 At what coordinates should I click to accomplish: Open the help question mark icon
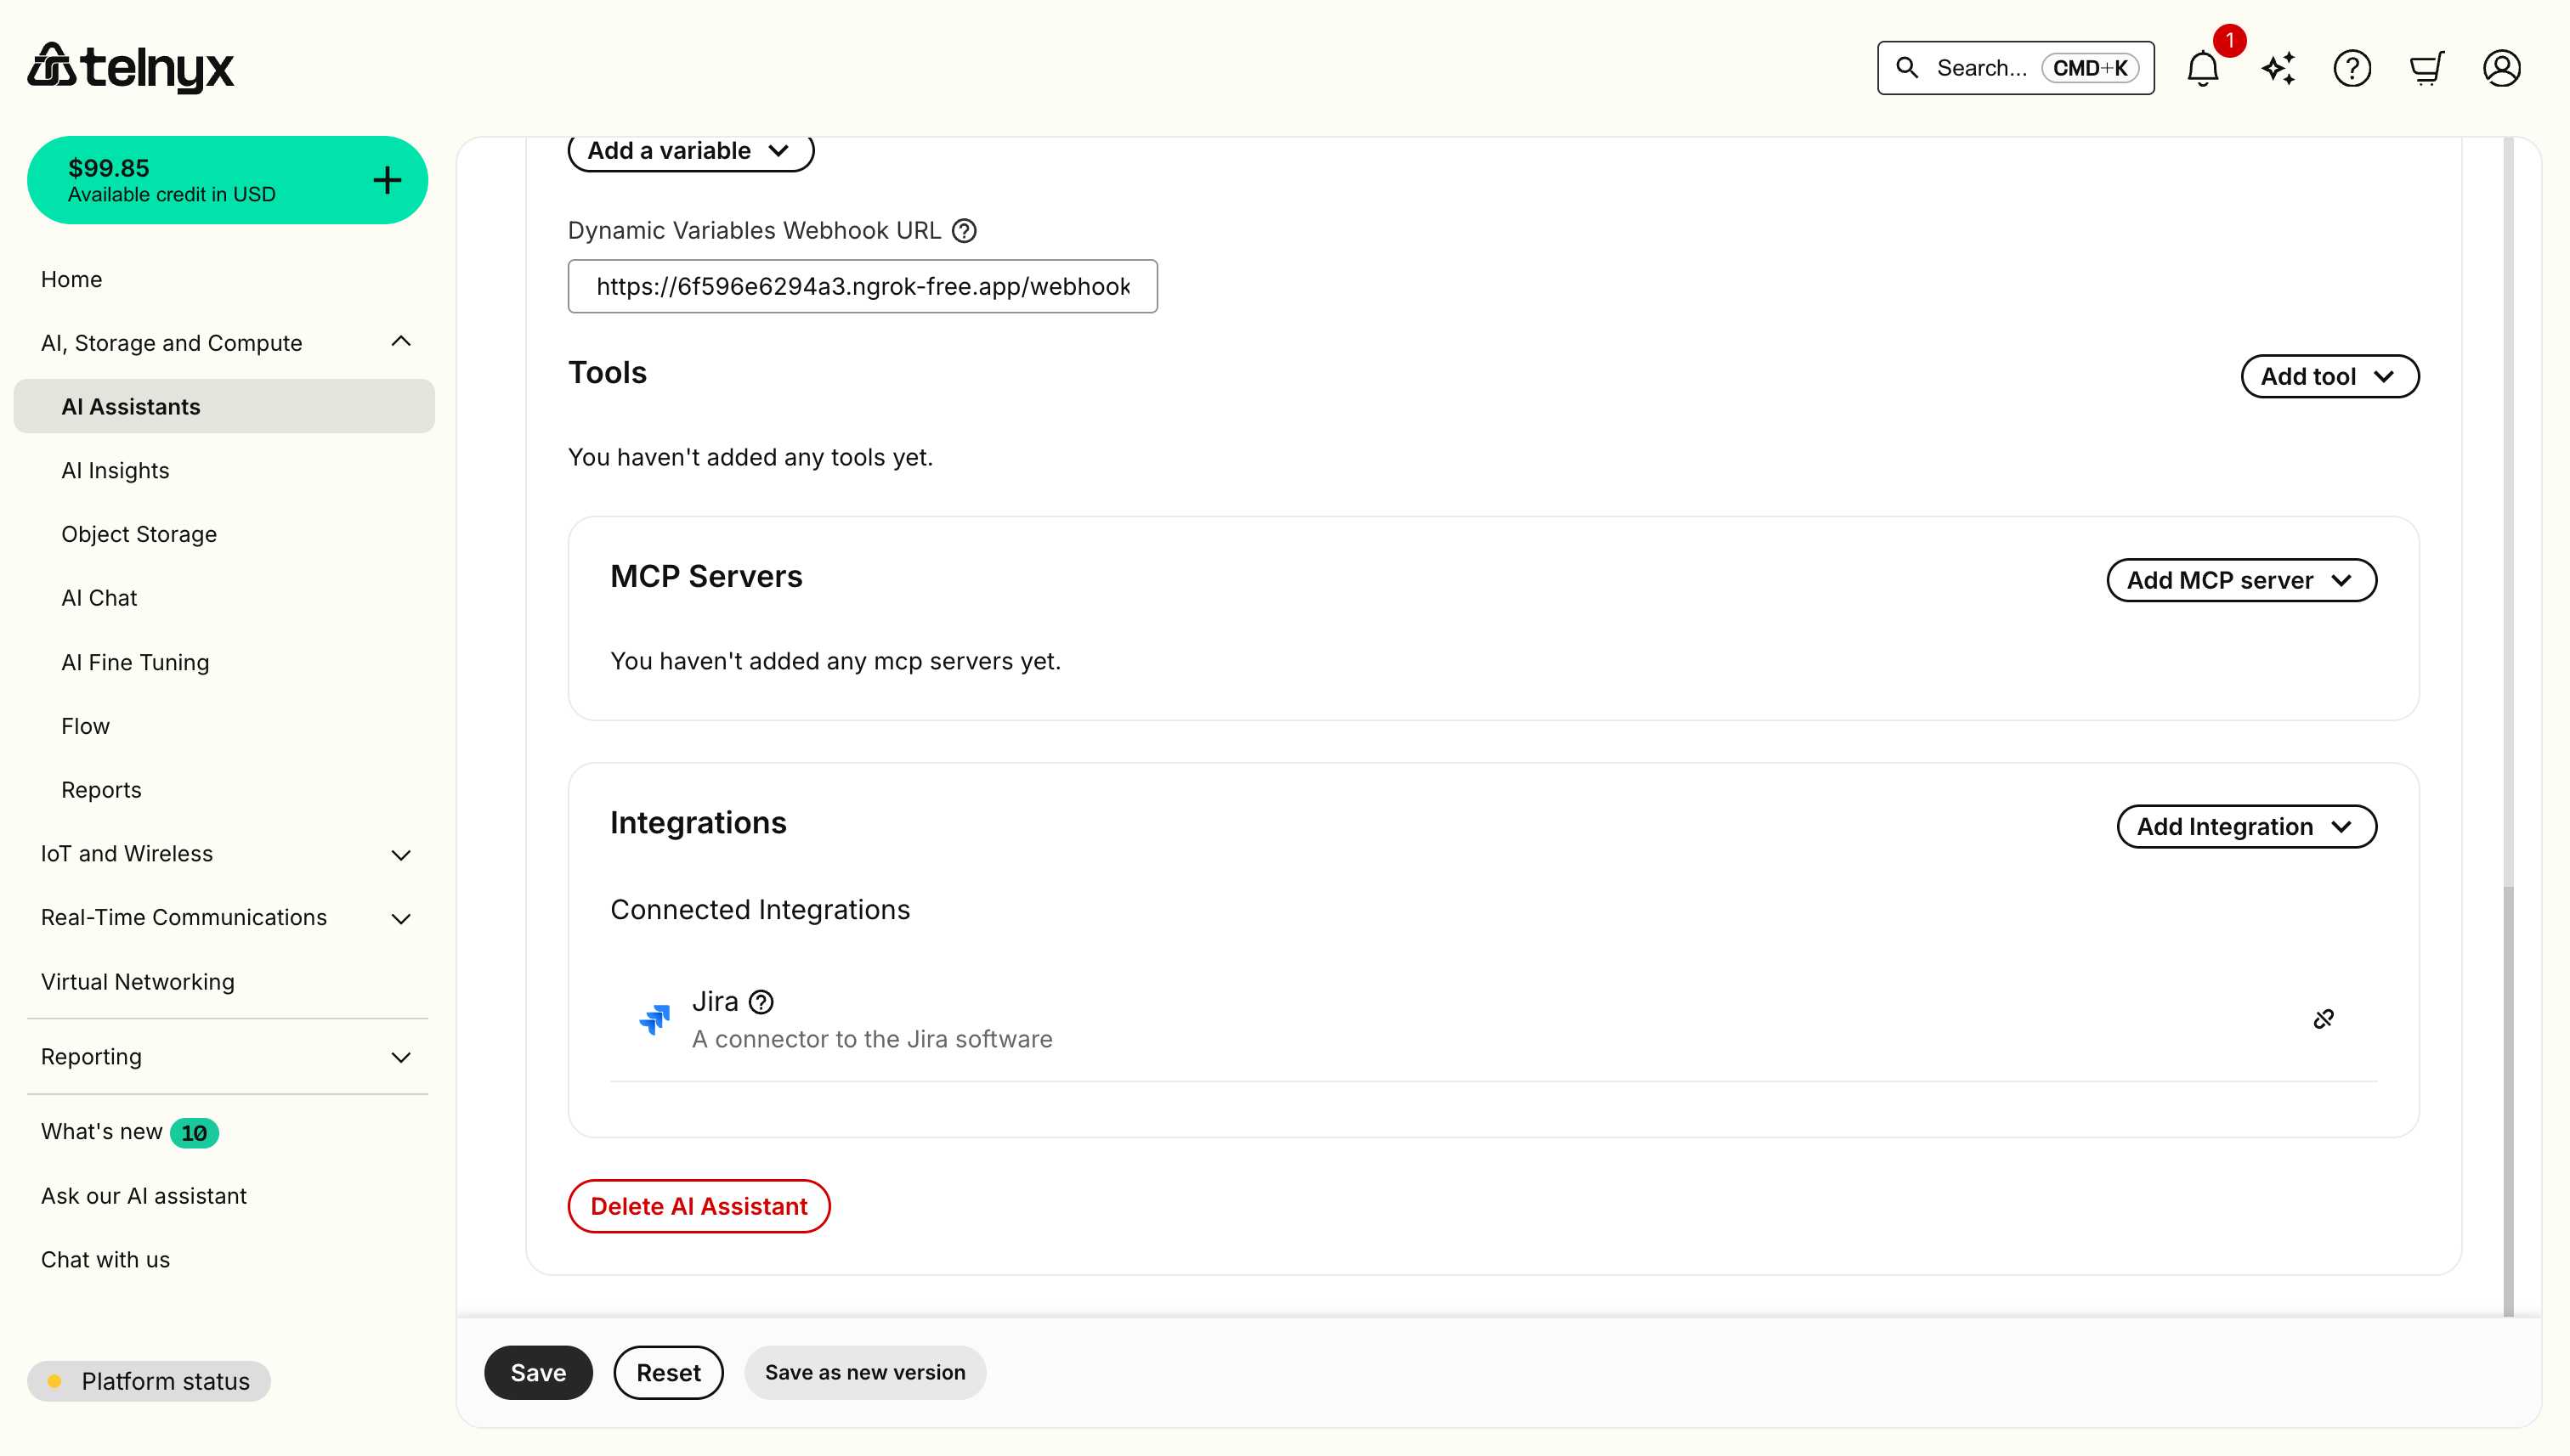tap(2352, 67)
